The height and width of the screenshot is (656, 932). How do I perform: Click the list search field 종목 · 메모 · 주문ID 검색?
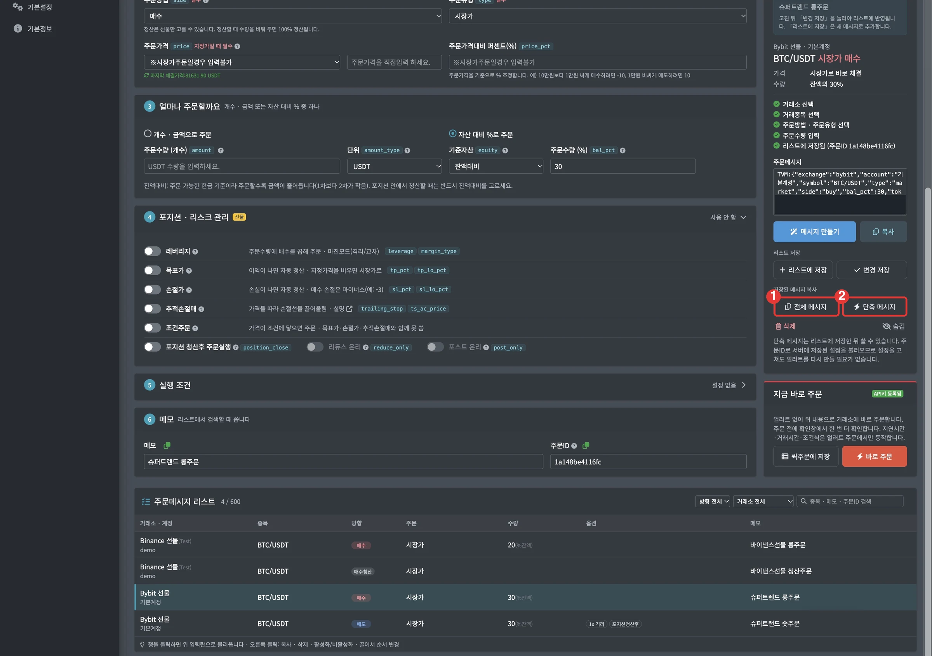click(850, 502)
